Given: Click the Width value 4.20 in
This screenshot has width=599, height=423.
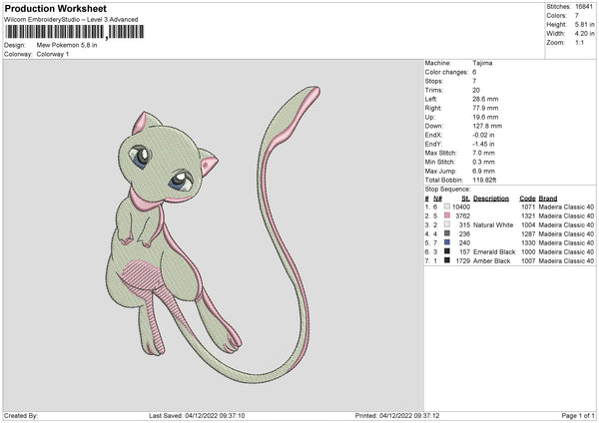Looking at the screenshot, I should point(585,34).
